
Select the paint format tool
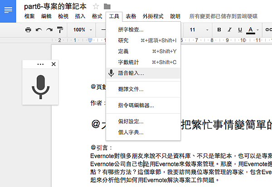click(60, 30)
